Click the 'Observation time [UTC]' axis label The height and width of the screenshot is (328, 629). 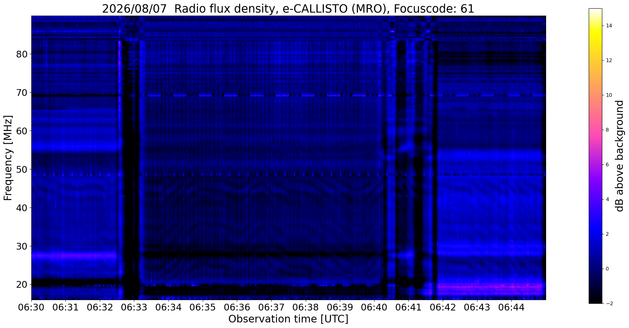[x=288, y=319]
